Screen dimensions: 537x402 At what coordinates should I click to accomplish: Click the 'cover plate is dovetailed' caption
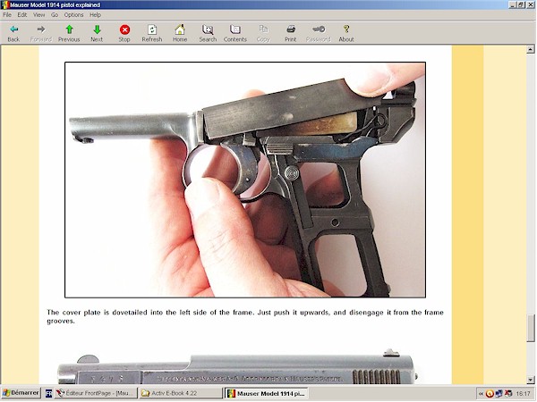(245, 316)
